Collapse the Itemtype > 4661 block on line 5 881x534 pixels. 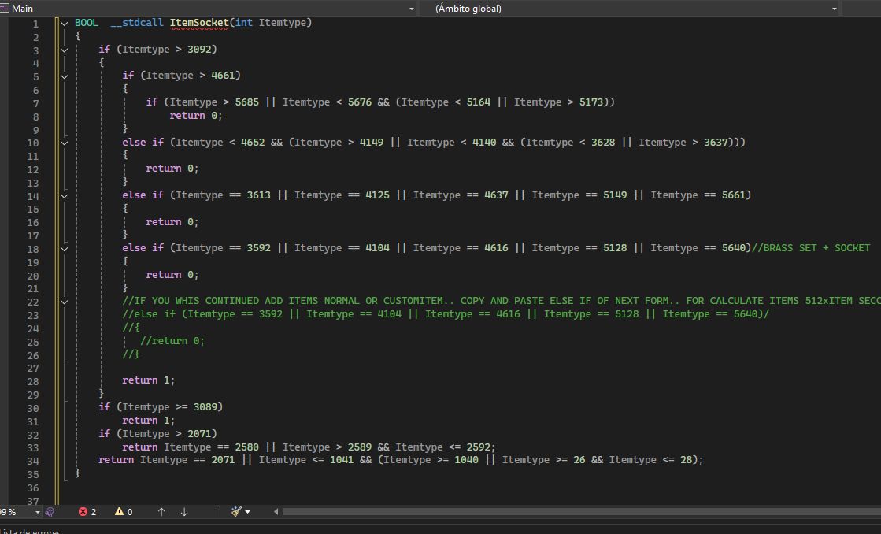pos(64,76)
